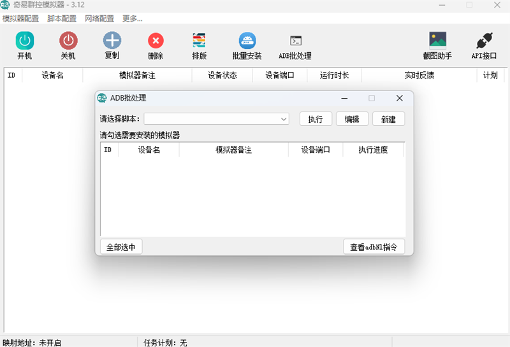Click the 编辑 button
The height and width of the screenshot is (347, 510).
(352, 119)
